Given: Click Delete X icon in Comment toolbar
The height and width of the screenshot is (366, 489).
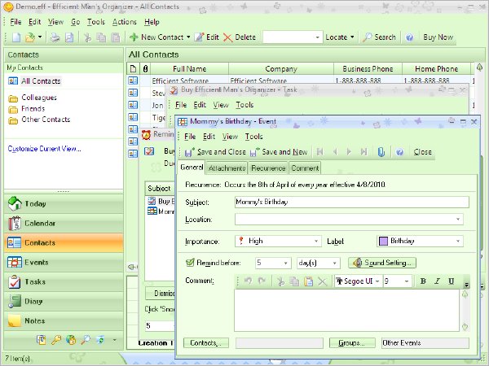Looking at the screenshot, I should [x=322, y=281].
